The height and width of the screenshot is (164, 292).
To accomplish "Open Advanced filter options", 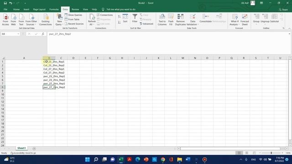I will pos(146,24).
